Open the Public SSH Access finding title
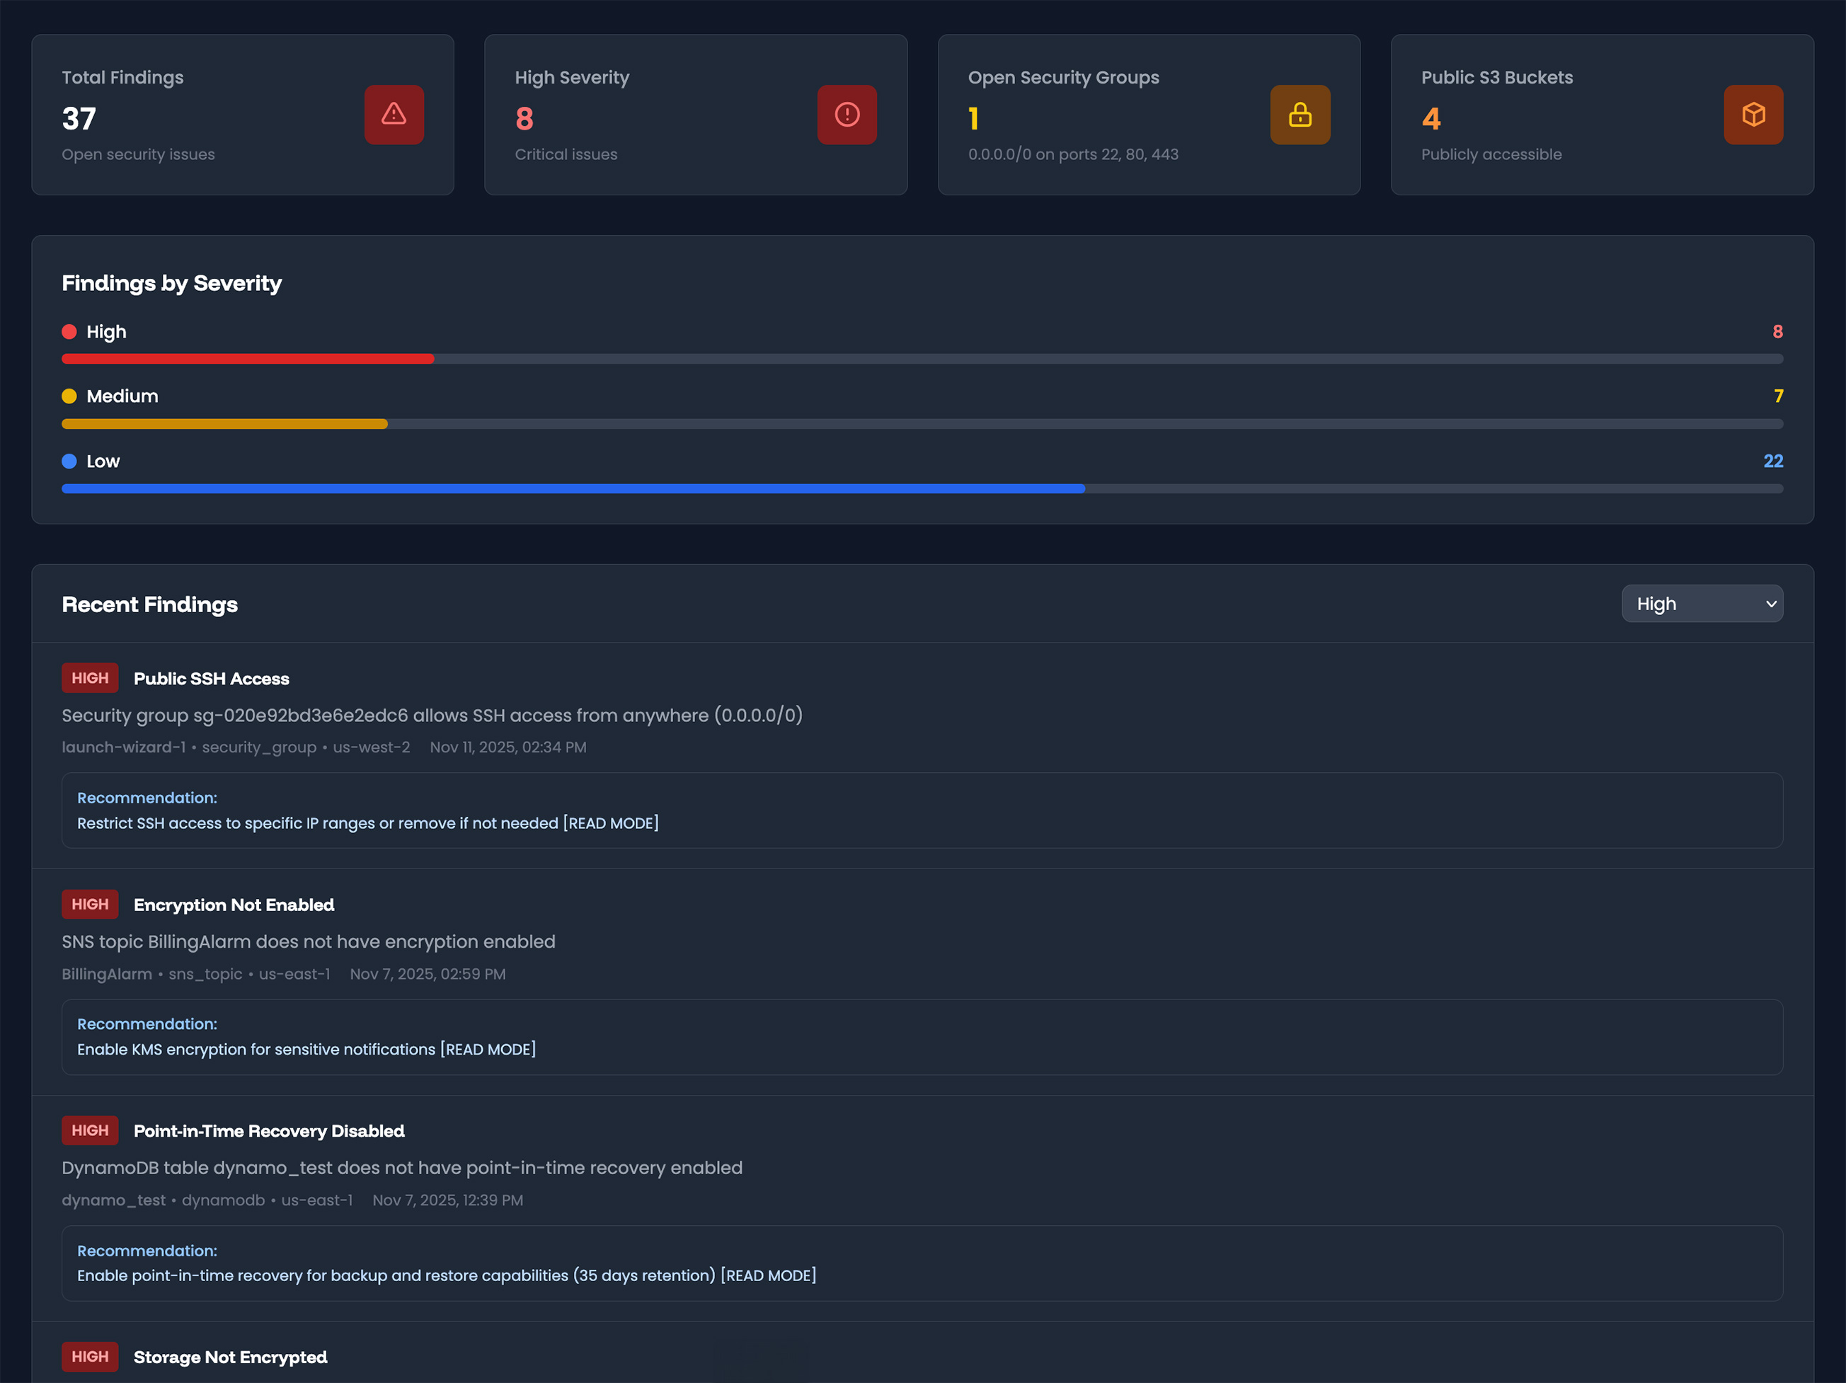Screen dimensions: 1846x1383 coord(211,679)
